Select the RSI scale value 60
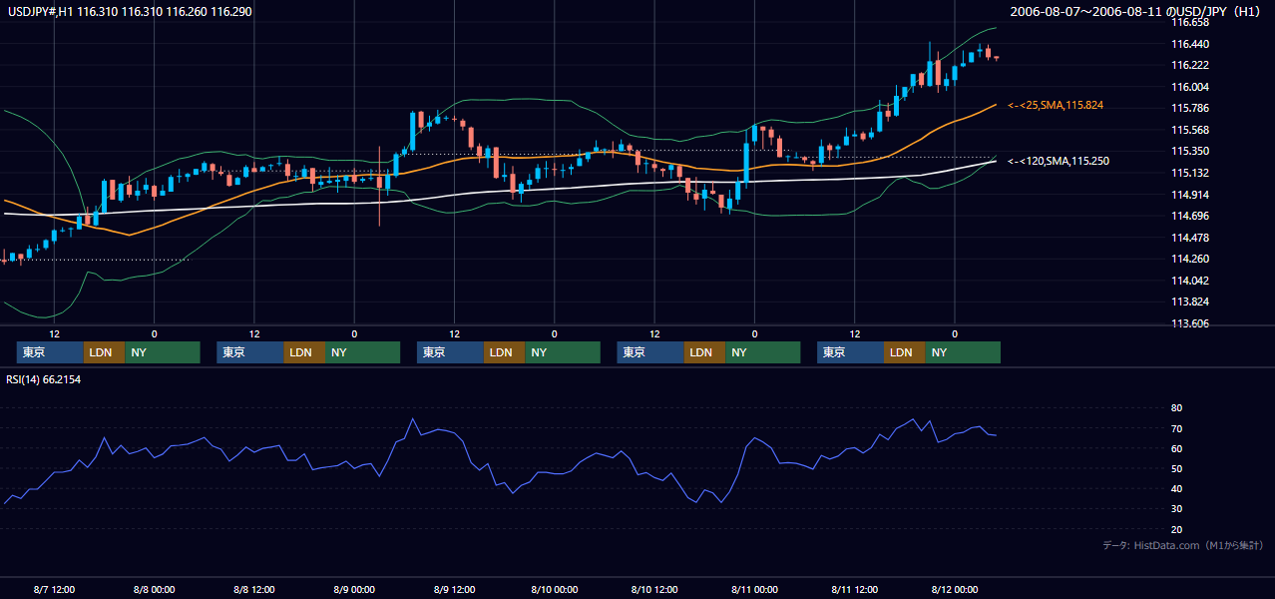This screenshot has width=1275, height=599. (x=1177, y=448)
